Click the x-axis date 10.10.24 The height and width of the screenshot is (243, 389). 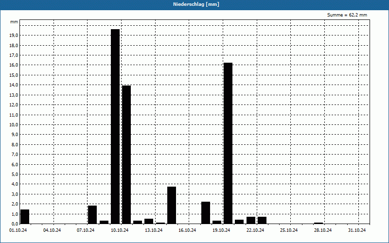click(x=120, y=230)
